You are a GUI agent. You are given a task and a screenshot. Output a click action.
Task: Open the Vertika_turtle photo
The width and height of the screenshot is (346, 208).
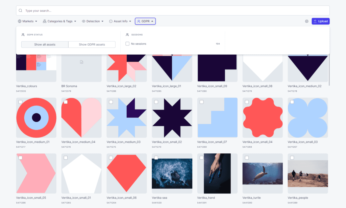tap(263, 173)
